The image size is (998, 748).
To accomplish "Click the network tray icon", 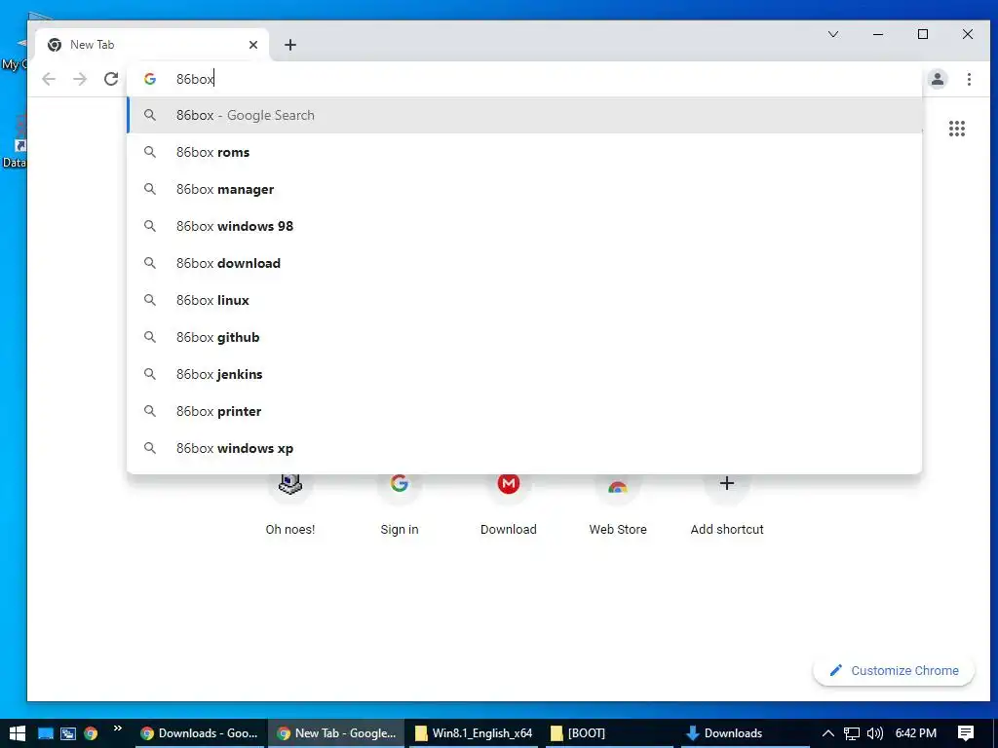I will 852,733.
